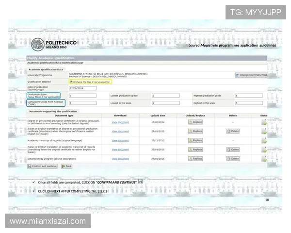Replace the academic transcript original language file
This screenshot has height=233, width=291.
point(195,140)
